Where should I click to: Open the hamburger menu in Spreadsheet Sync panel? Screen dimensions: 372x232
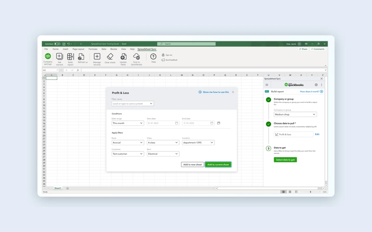pyautogui.click(x=267, y=85)
